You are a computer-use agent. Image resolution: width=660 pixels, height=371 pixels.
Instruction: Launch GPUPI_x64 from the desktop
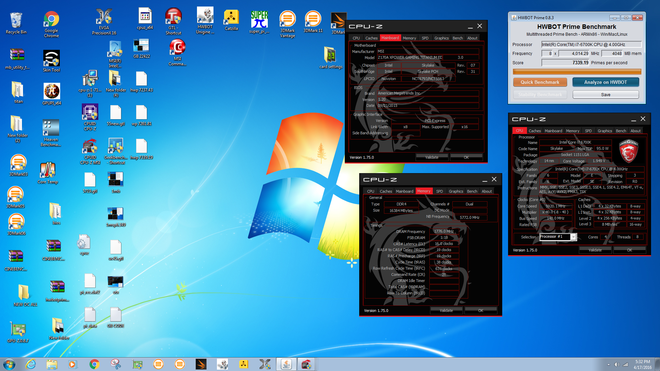point(52,94)
